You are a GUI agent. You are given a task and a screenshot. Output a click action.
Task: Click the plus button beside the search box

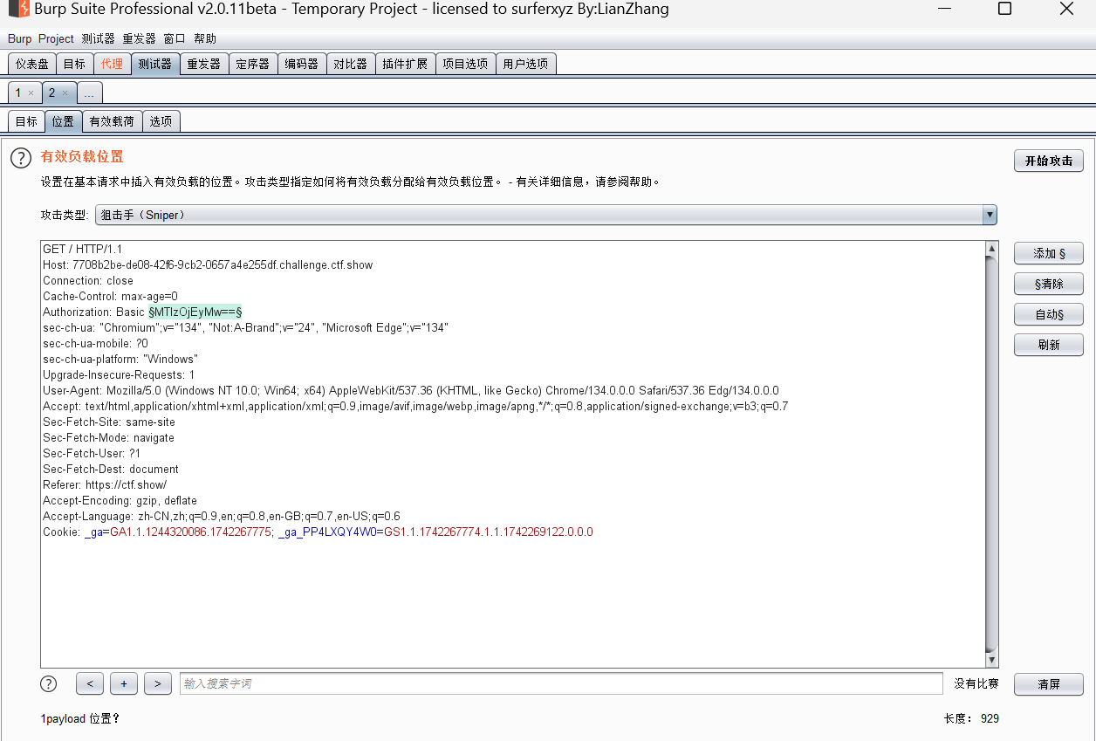tap(124, 683)
